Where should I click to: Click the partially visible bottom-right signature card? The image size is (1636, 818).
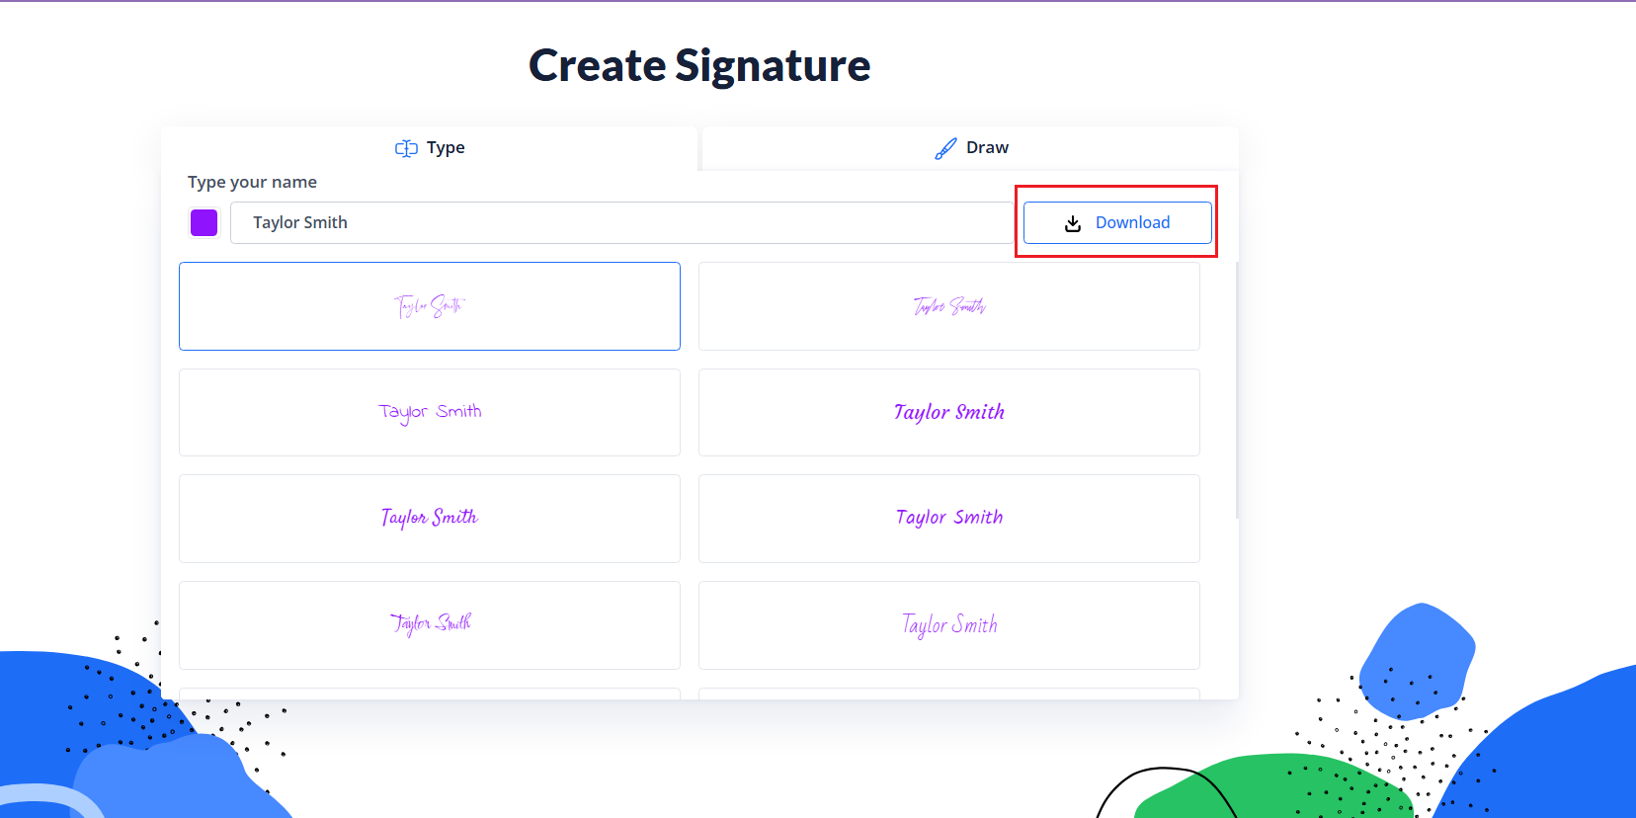(948, 694)
